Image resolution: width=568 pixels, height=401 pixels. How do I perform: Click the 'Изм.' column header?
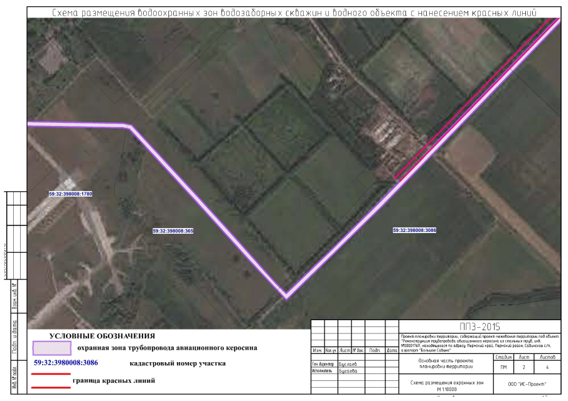coord(318,350)
